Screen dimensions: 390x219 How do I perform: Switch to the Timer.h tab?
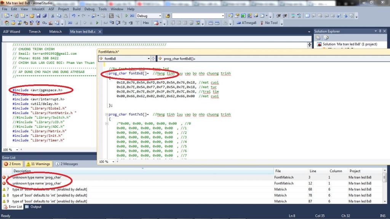click(34, 32)
